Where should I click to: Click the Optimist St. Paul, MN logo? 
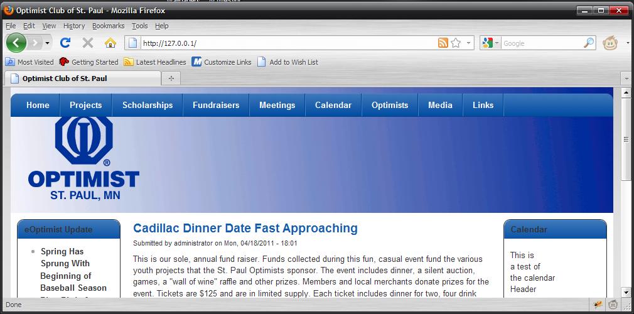point(83,159)
